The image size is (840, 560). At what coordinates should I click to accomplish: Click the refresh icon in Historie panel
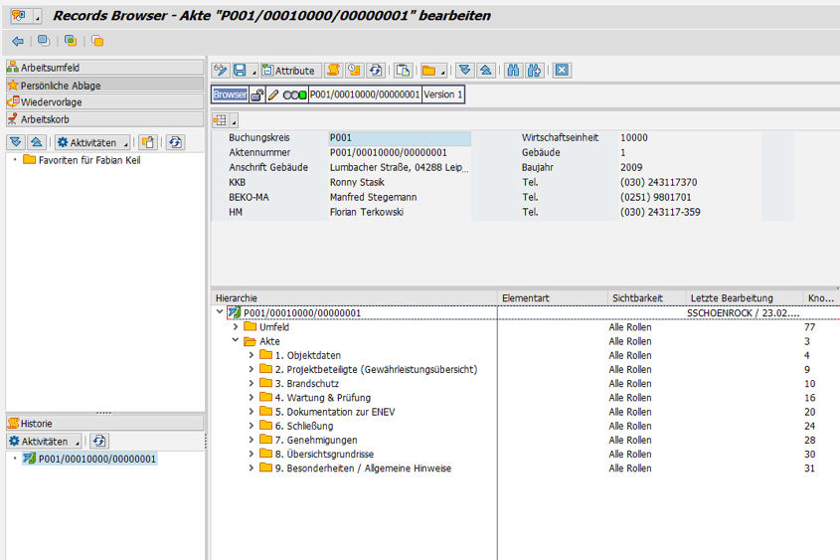click(99, 441)
